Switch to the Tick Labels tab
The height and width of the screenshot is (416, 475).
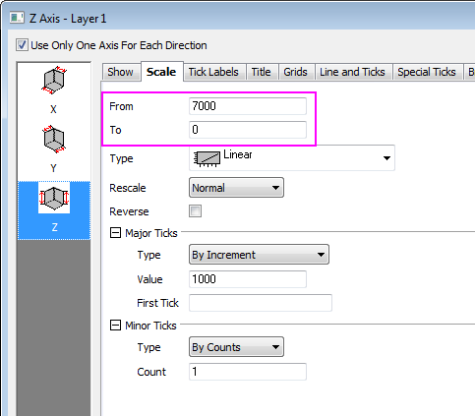tap(213, 72)
